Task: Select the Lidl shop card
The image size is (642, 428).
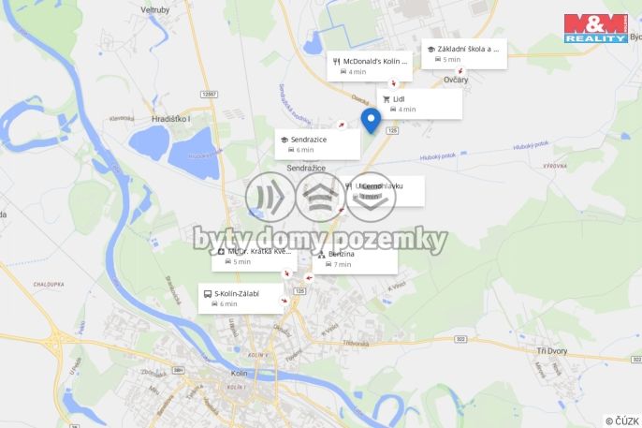Action: point(419,104)
